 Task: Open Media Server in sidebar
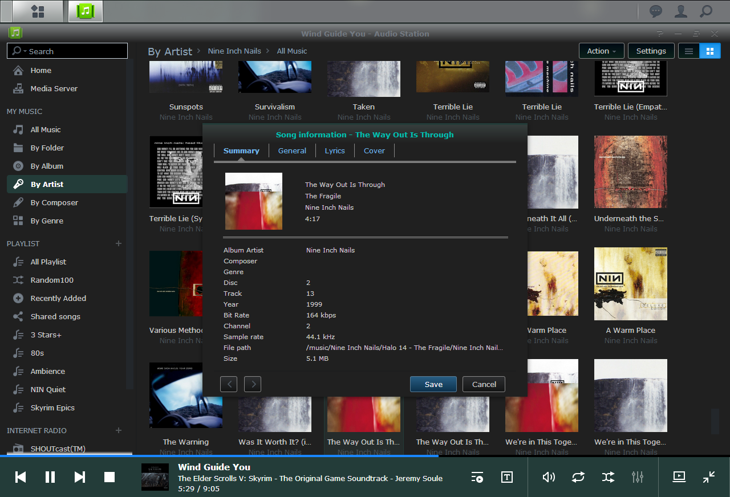pyautogui.click(x=67, y=88)
